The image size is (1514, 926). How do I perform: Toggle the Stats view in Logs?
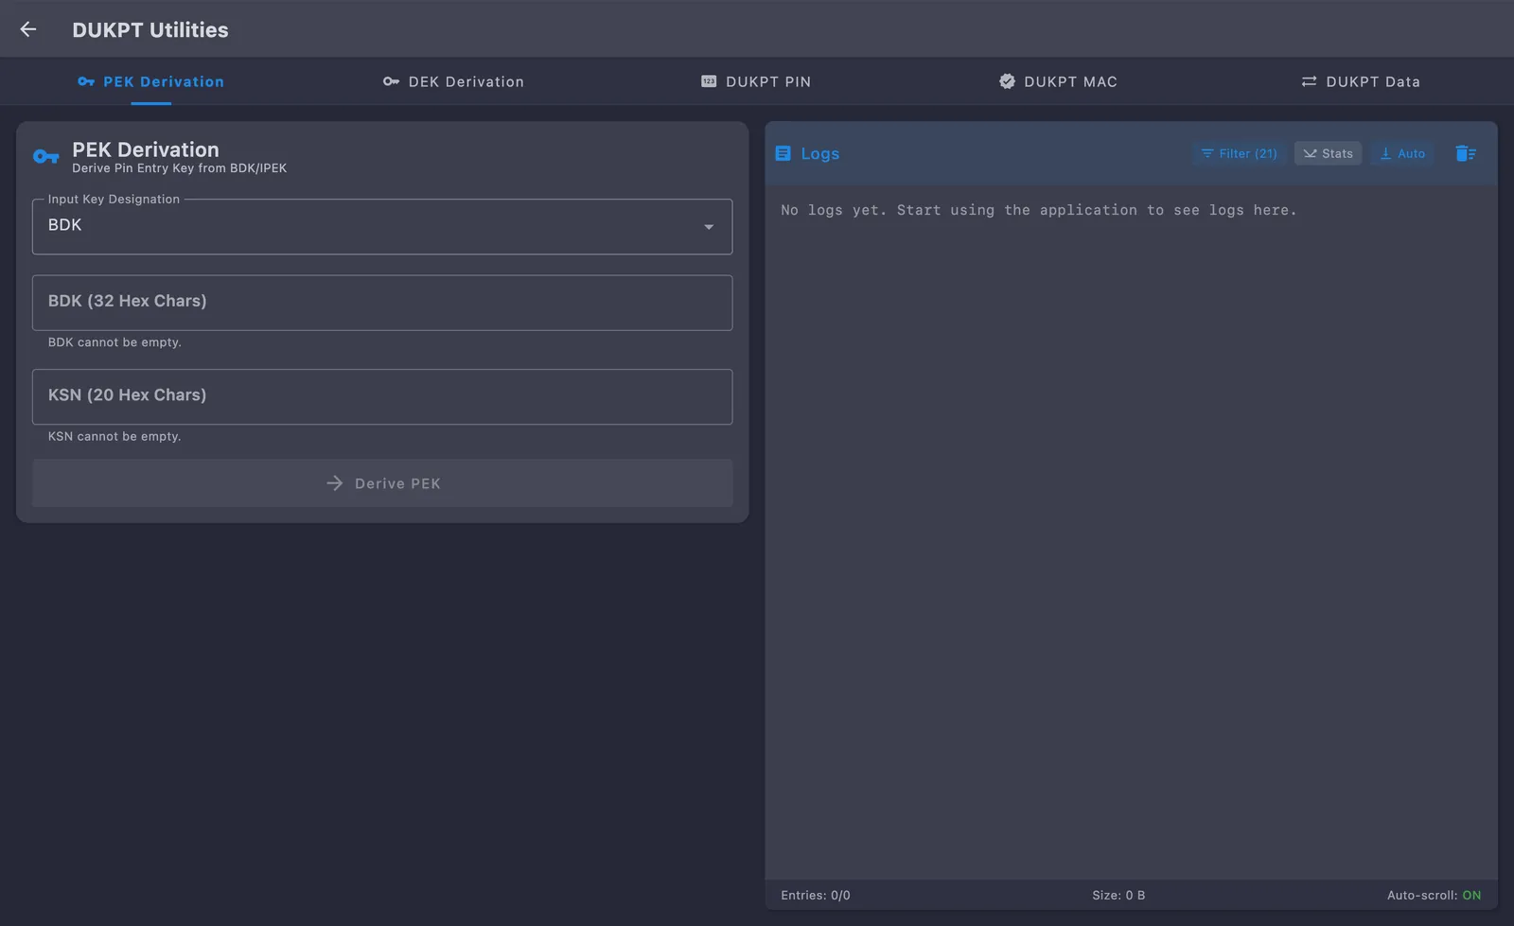[1328, 153]
